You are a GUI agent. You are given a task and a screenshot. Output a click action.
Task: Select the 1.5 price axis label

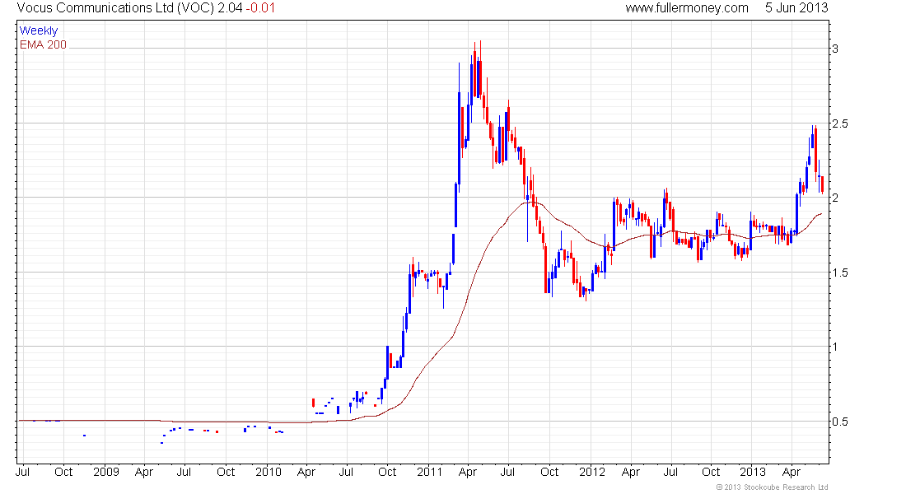point(840,273)
